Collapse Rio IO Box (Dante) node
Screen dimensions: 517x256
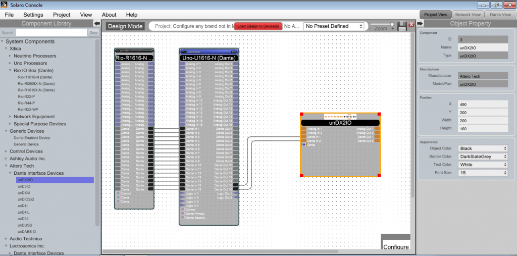(10, 70)
